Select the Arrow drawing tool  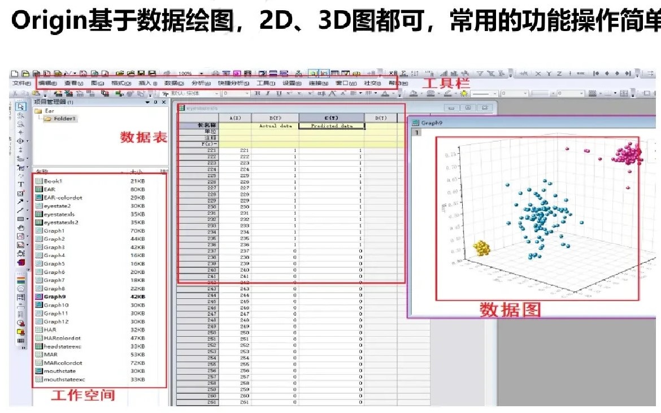[x=20, y=202]
